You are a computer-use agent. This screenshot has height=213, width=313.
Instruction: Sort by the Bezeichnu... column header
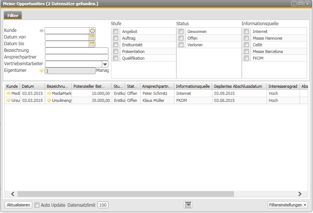(x=58, y=86)
